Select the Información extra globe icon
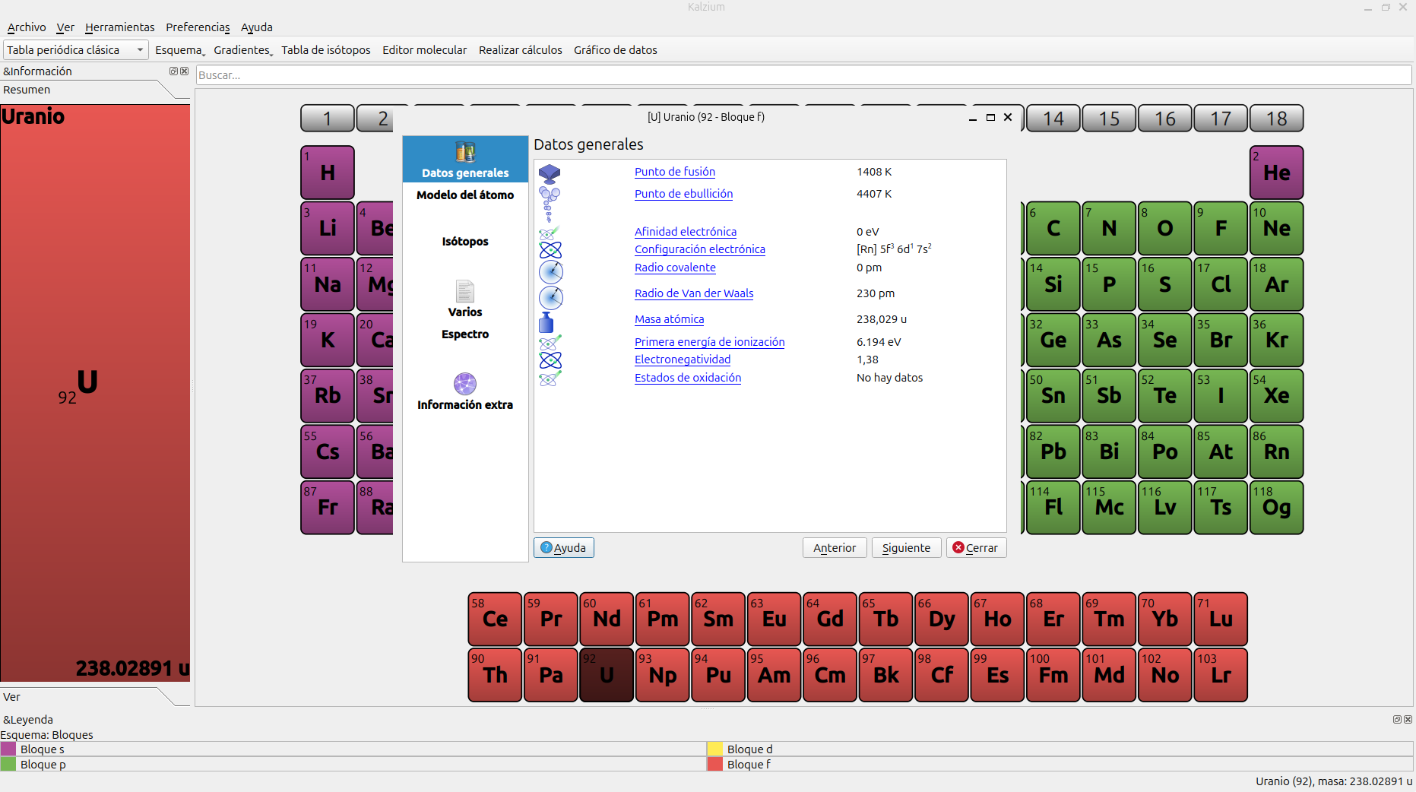The height and width of the screenshot is (792, 1416). point(465,384)
